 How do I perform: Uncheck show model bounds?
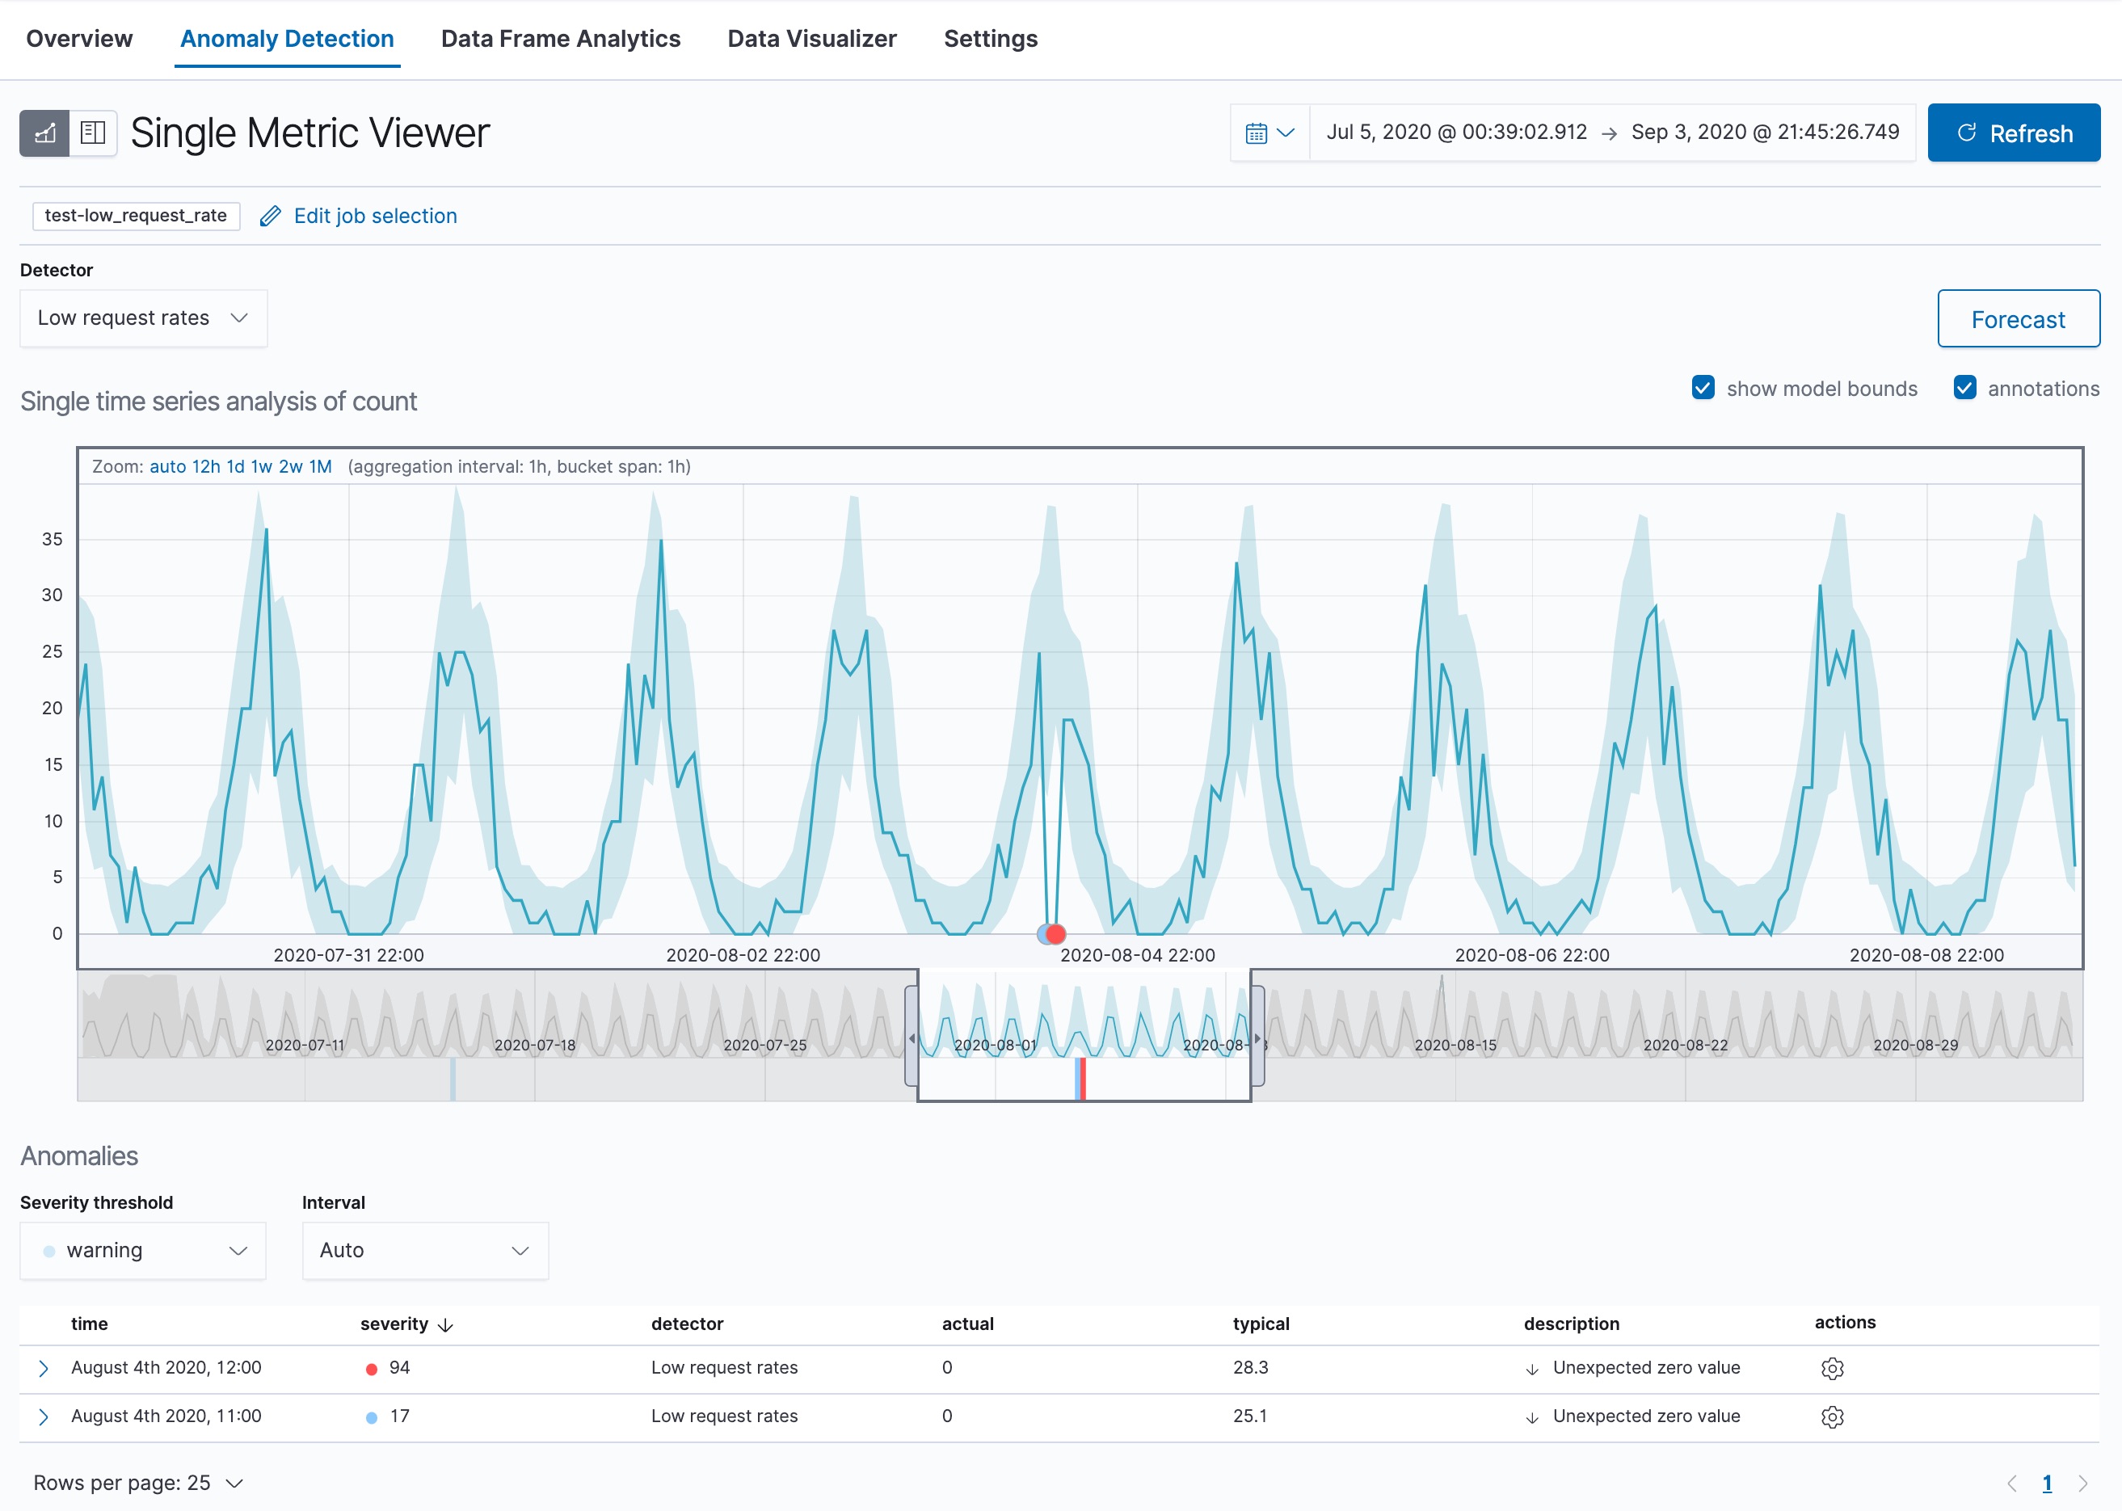tap(1703, 388)
